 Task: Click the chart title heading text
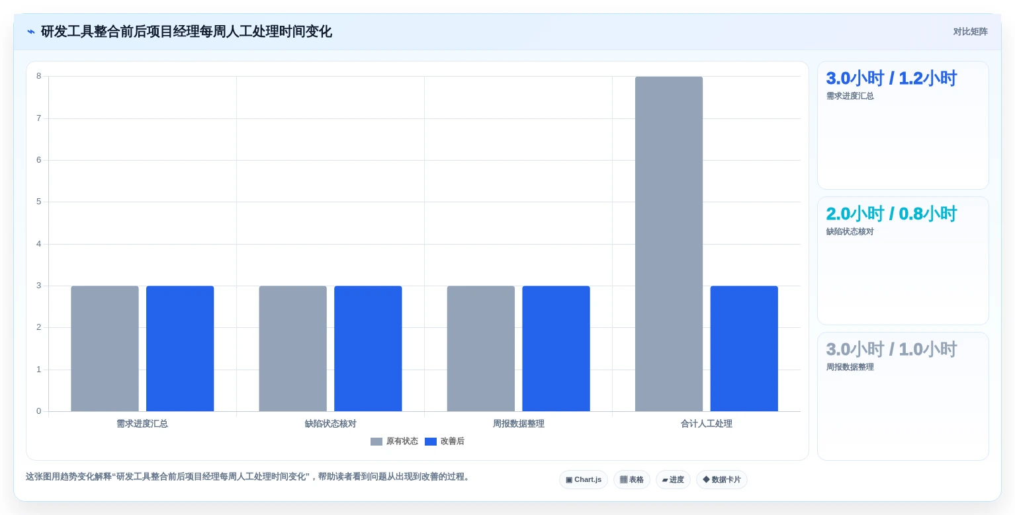(187, 32)
